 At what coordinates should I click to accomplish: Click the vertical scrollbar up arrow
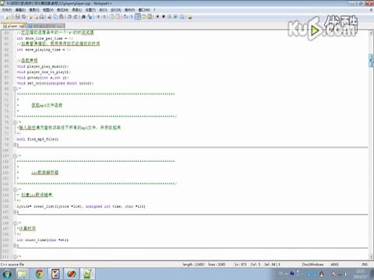(371, 33)
